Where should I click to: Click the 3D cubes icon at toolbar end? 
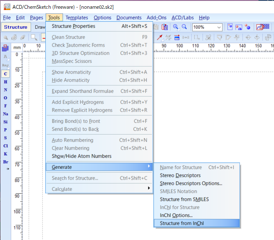(x=268, y=37)
